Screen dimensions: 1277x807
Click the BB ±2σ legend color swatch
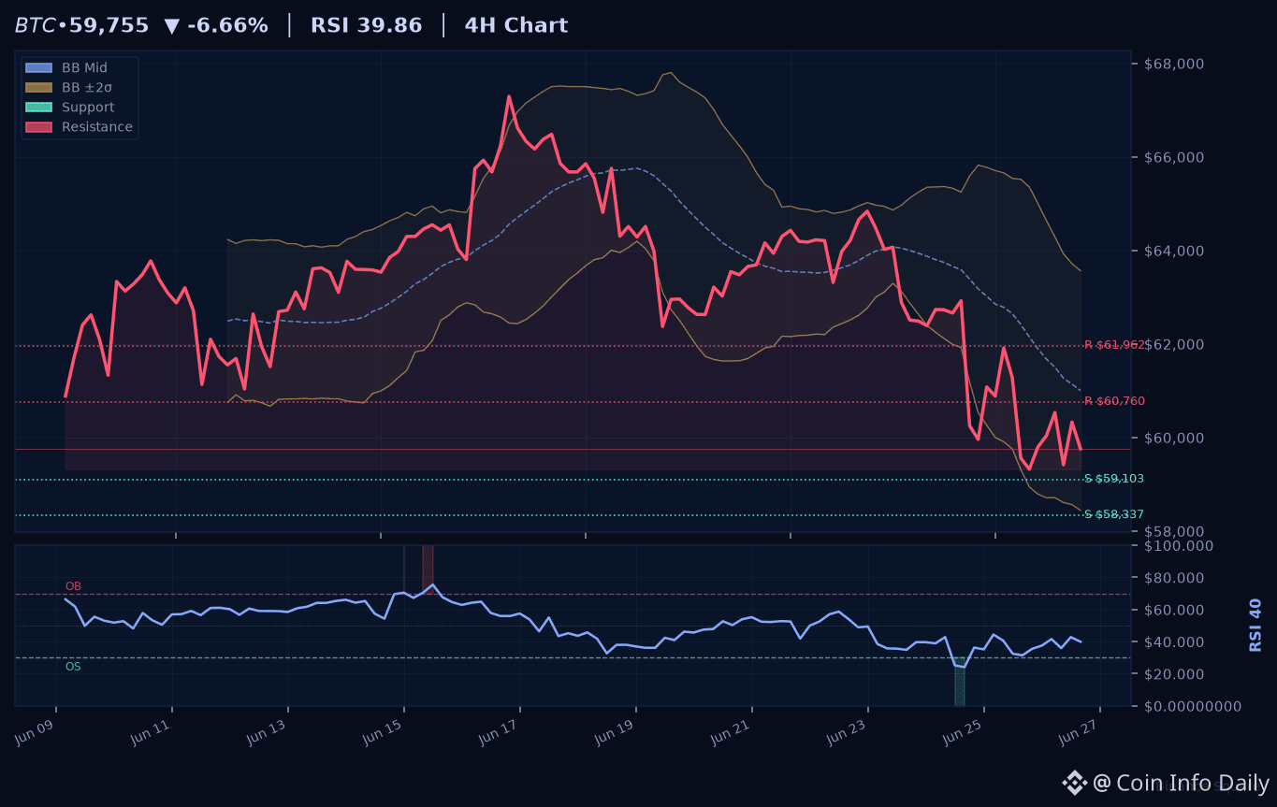(39, 87)
